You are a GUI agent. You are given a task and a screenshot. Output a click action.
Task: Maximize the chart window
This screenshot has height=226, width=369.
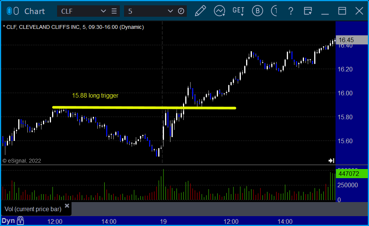pos(342,11)
